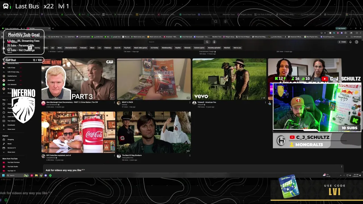Open the YouTube account avatar menu
This screenshot has height=204, width=363.
pos(356,42)
